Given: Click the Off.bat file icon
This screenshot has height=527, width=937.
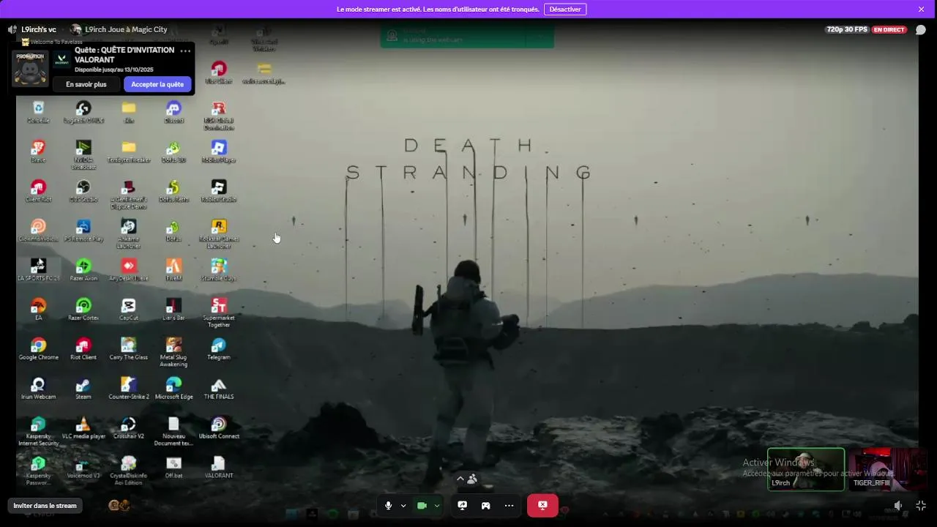Looking at the screenshot, I should tap(173, 468).
